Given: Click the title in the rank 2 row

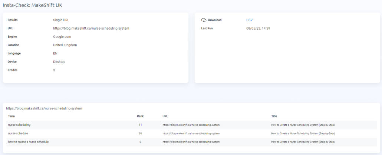Looking at the screenshot, I should 303,142.
